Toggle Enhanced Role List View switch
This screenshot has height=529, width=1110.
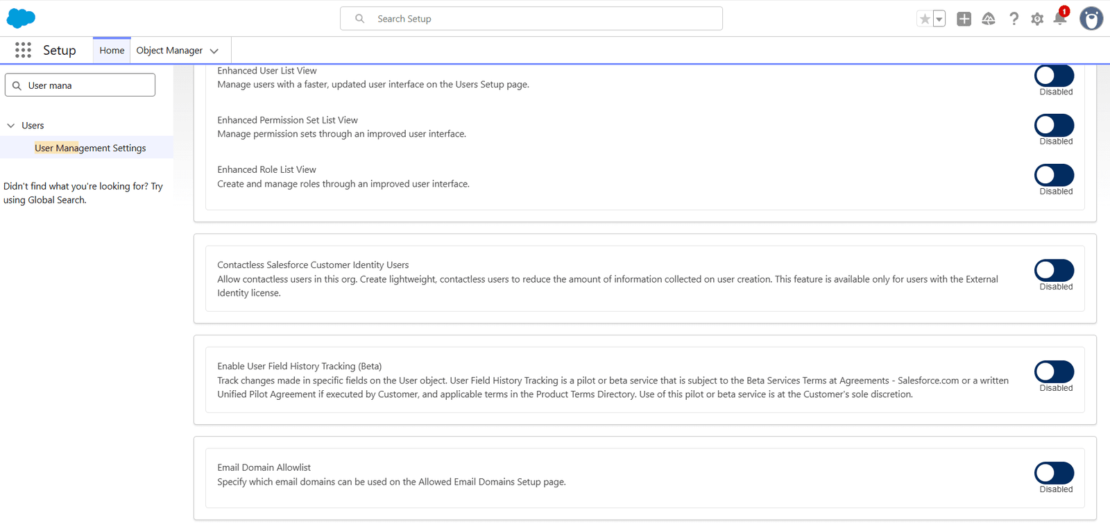[1054, 175]
